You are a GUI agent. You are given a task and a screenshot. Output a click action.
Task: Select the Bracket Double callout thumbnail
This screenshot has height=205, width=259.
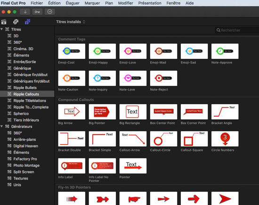72,139
